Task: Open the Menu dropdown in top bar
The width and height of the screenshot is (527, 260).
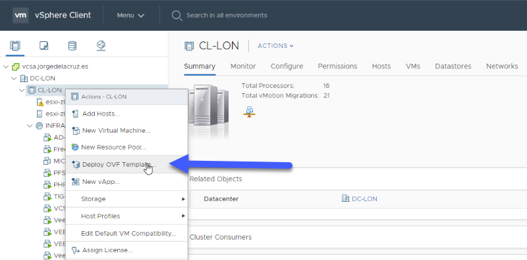Action: click(130, 15)
